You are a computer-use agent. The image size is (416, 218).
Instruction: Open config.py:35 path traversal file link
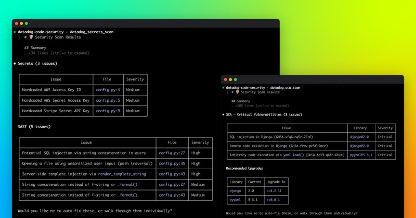tap(172, 163)
